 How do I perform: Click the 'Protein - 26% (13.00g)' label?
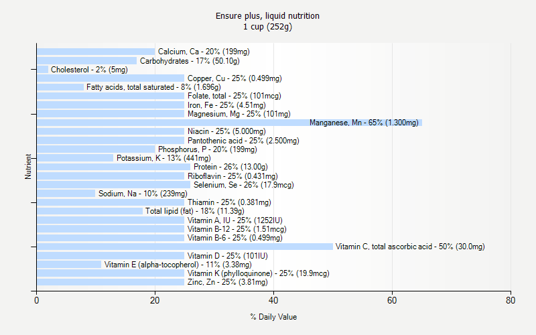[x=230, y=167]
